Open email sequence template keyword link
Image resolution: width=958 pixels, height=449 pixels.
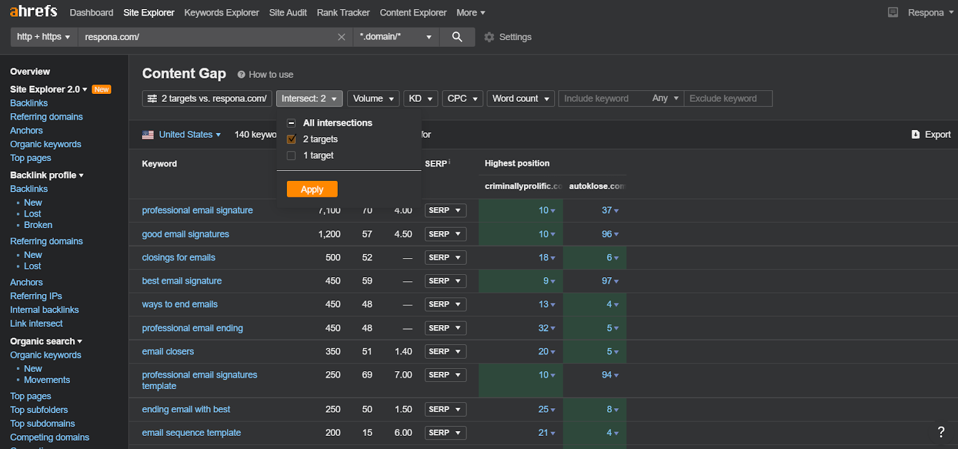tap(191, 433)
